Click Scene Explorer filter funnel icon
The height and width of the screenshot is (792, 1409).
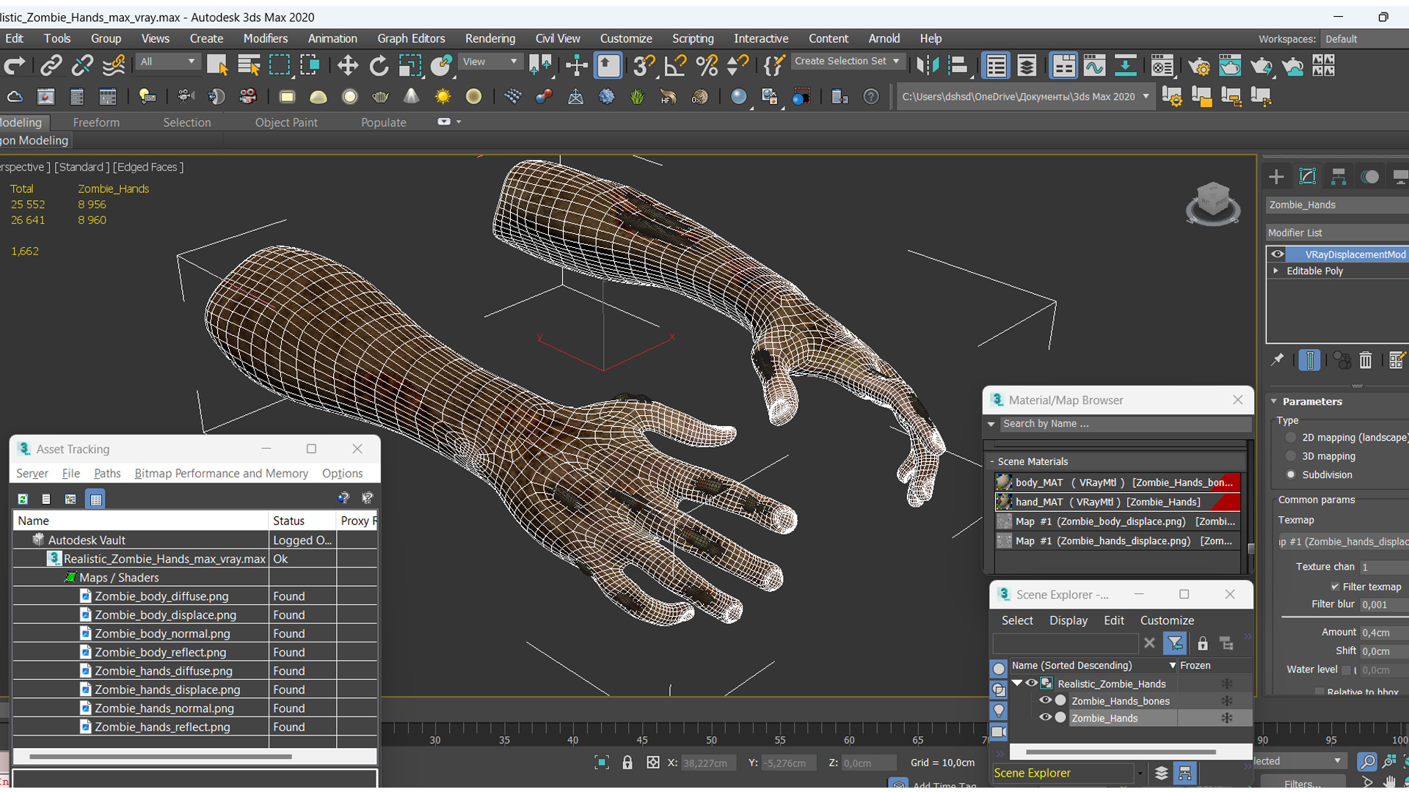coord(1175,644)
